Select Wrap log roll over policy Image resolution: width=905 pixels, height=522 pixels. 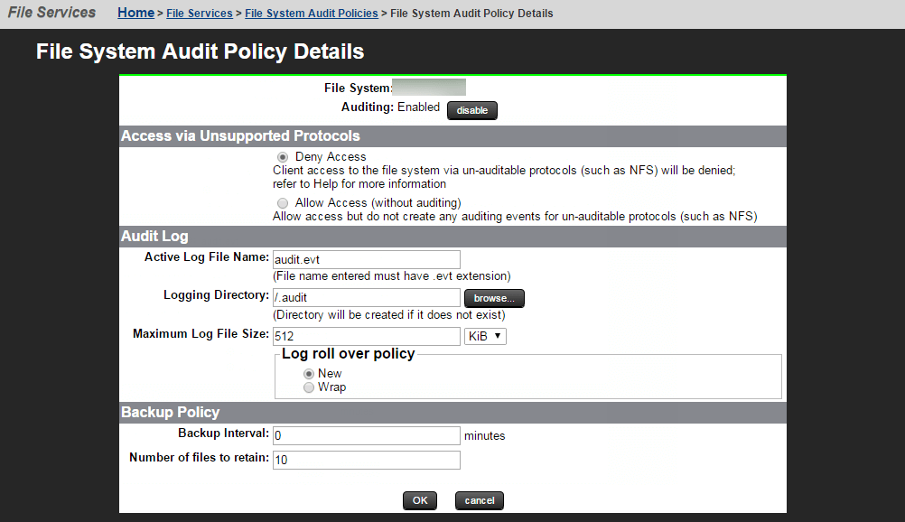tap(310, 387)
